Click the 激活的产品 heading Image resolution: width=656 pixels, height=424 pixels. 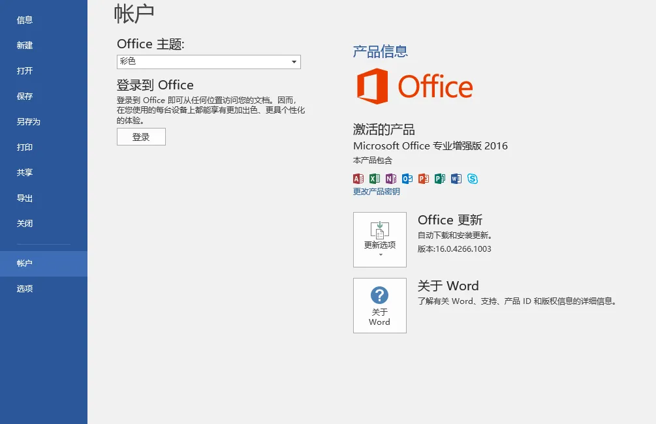(x=384, y=129)
